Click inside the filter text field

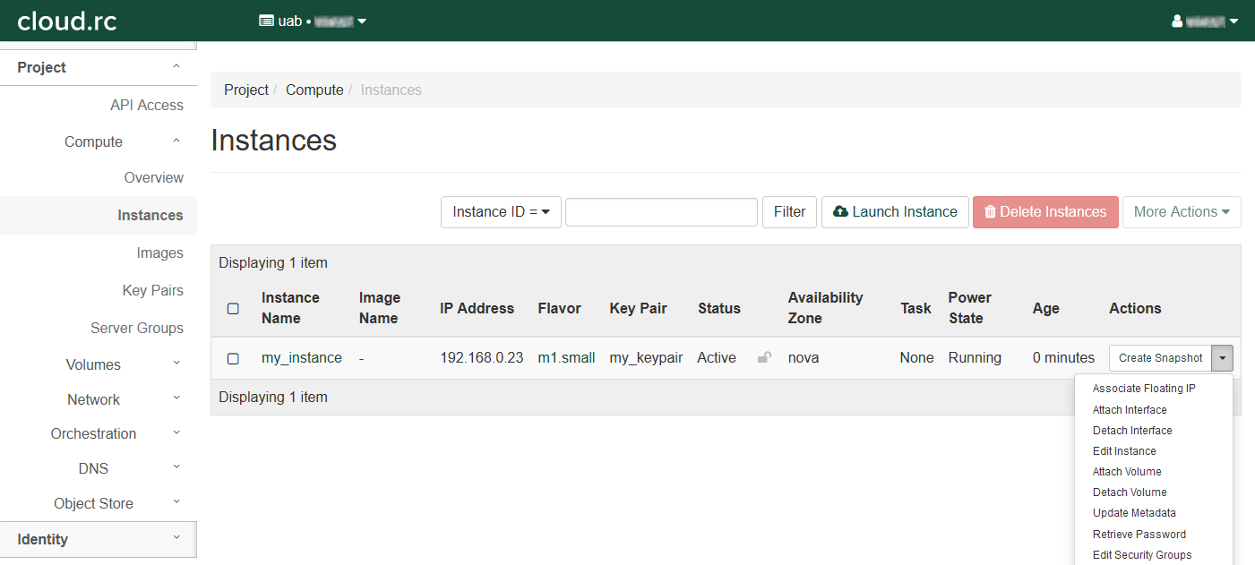(x=661, y=212)
